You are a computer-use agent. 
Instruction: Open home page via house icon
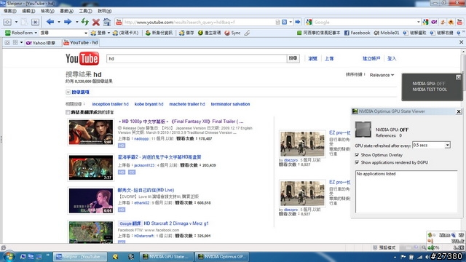tap(107, 22)
